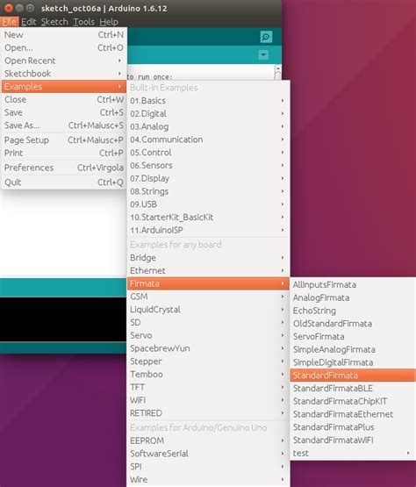
Task: Open the StandardFirmataEthernet example
Action: (353, 414)
